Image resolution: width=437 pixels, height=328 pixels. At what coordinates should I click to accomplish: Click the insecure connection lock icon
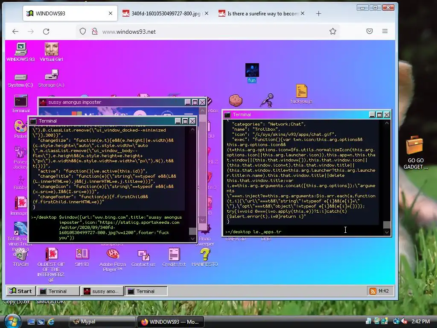pyautogui.click(x=95, y=31)
